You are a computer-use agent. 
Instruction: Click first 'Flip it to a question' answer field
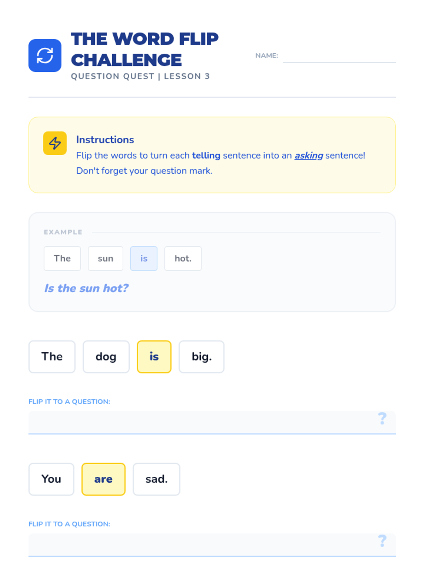coord(201,422)
